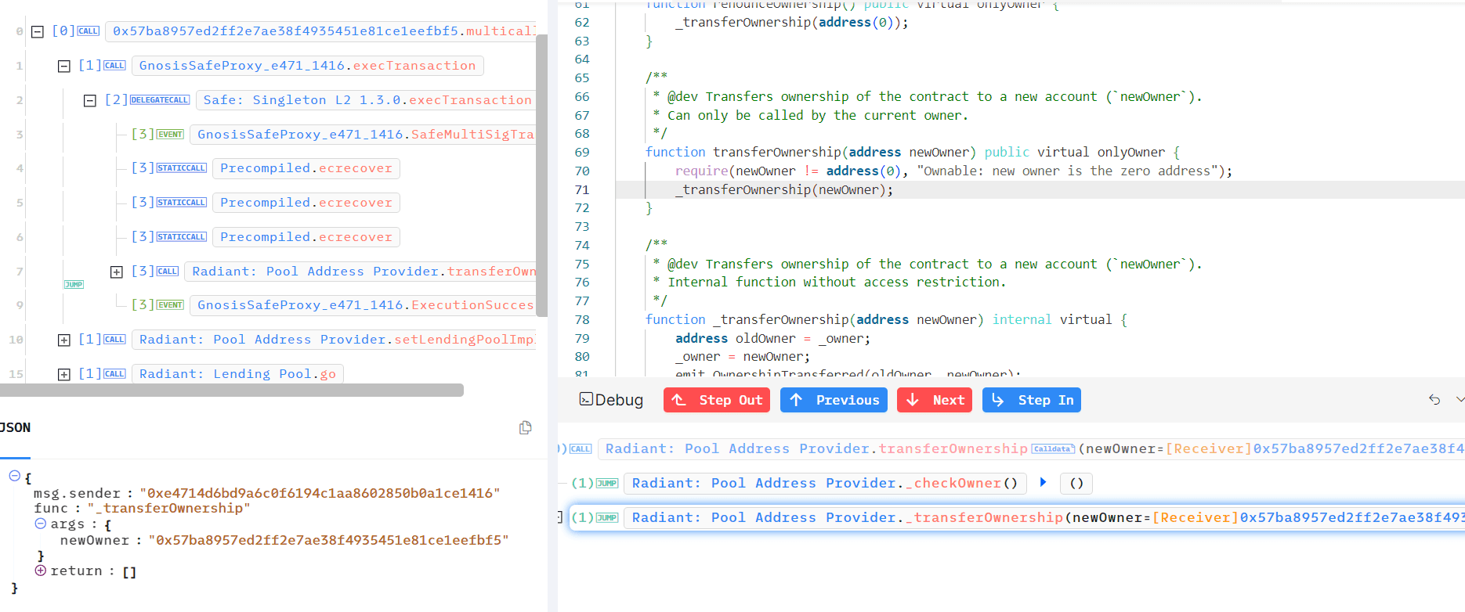1465x612 pixels.
Task: Click the EVENT badge on the SafeMultiSigTransaction row
Action: (170, 135)
